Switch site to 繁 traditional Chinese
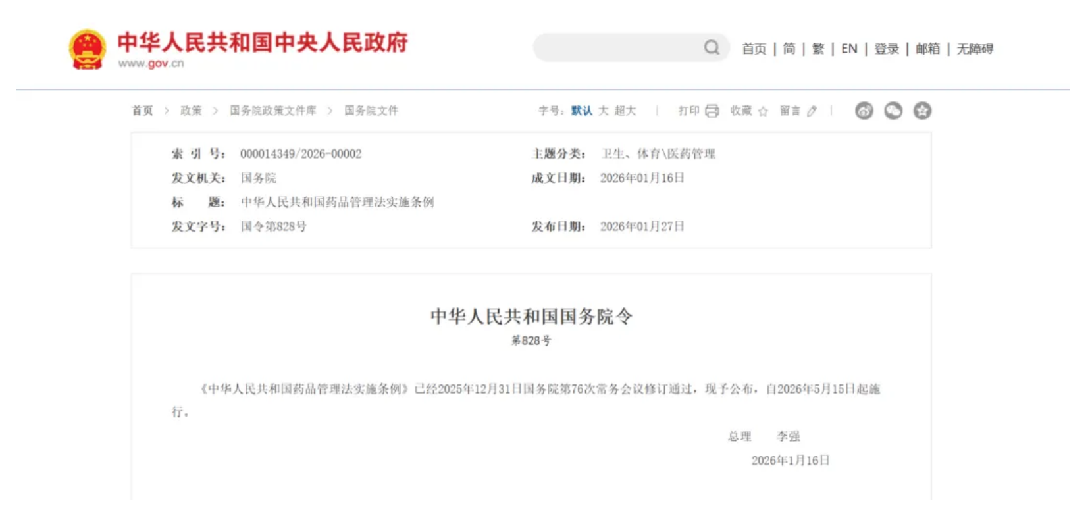1090x522 pixels. [x=818, y=49]
